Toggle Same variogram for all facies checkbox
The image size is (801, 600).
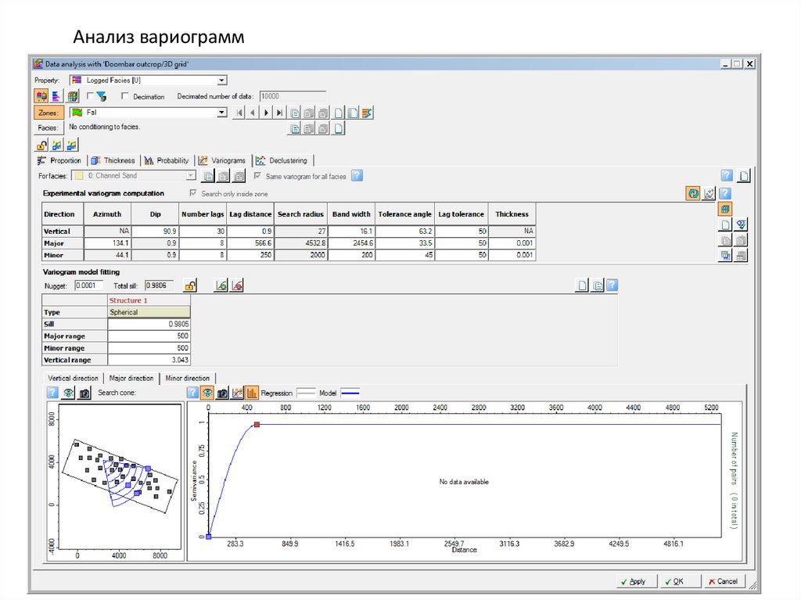click(257, 176)
